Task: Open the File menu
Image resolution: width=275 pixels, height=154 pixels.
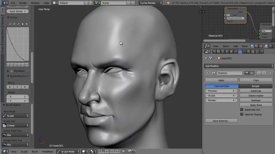Action: tap(13, 3)
